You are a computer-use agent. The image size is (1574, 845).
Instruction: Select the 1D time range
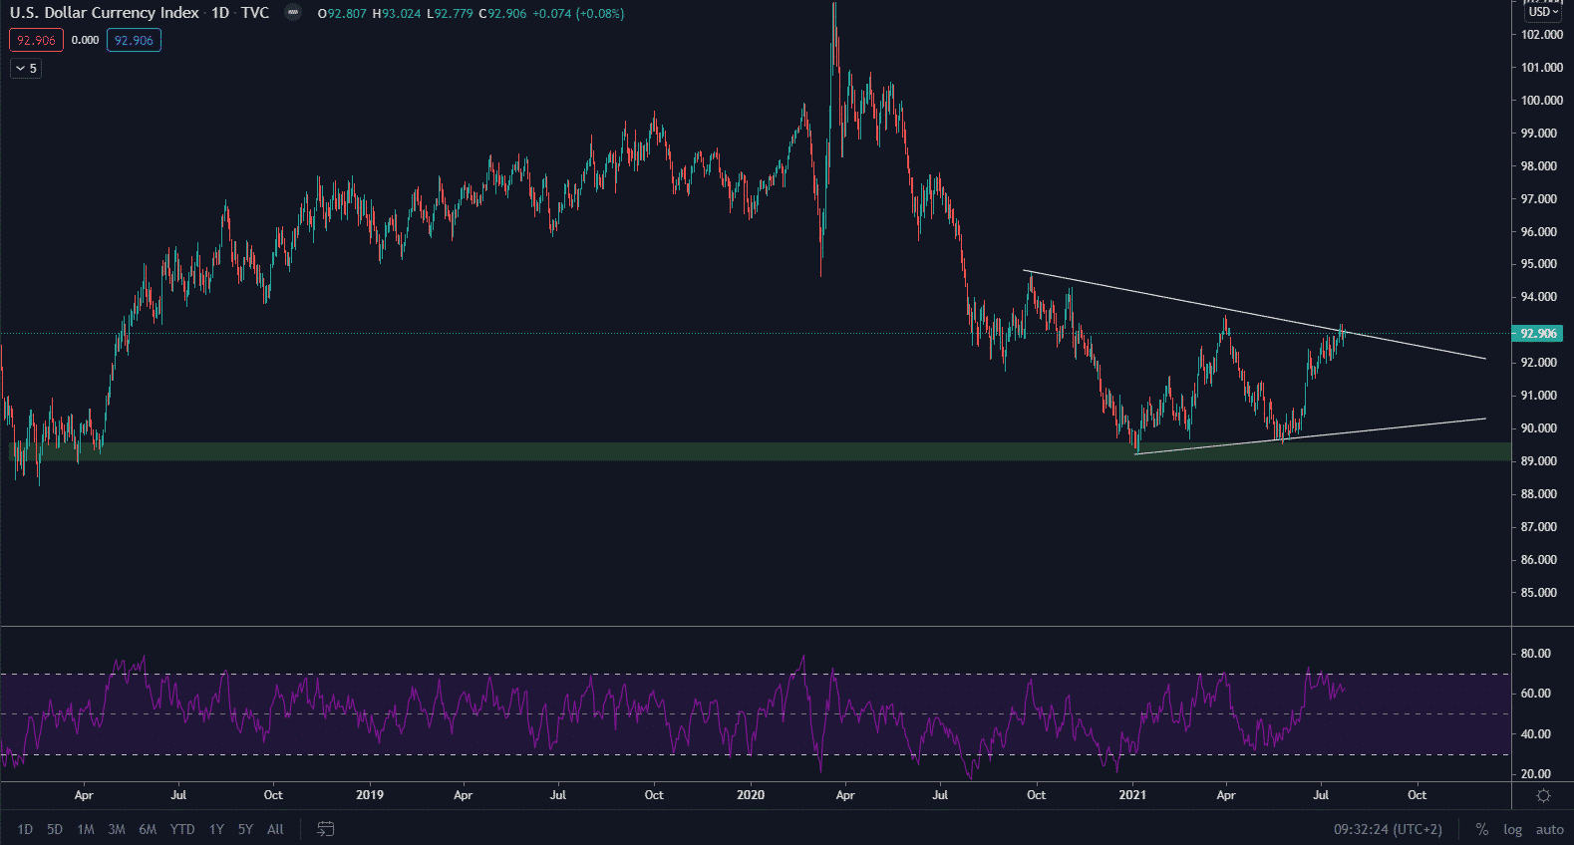pyautogui.click(x=25, y=829)
